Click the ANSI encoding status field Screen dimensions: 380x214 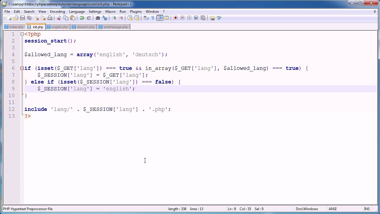click(x=332, y=209)
